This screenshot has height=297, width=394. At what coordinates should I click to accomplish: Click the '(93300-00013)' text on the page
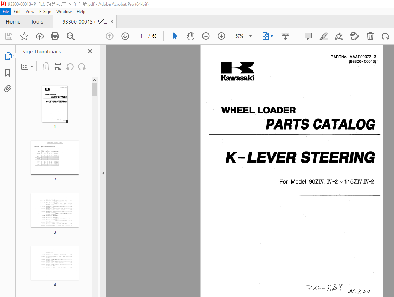362,61
